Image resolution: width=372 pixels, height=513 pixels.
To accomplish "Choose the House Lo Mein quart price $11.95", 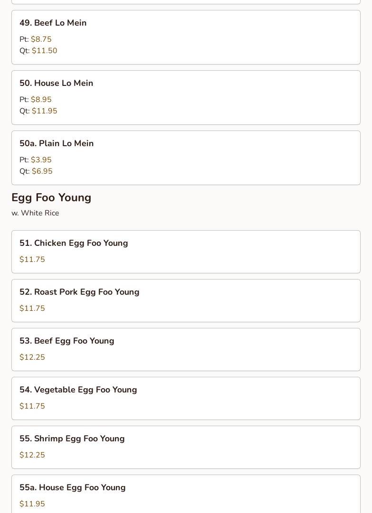I will pyautogui.click(x=45, y=111).
